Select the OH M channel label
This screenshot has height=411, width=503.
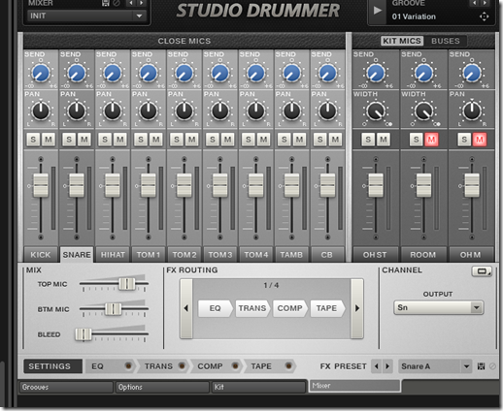pyautogui.click(x=471, y=255)
